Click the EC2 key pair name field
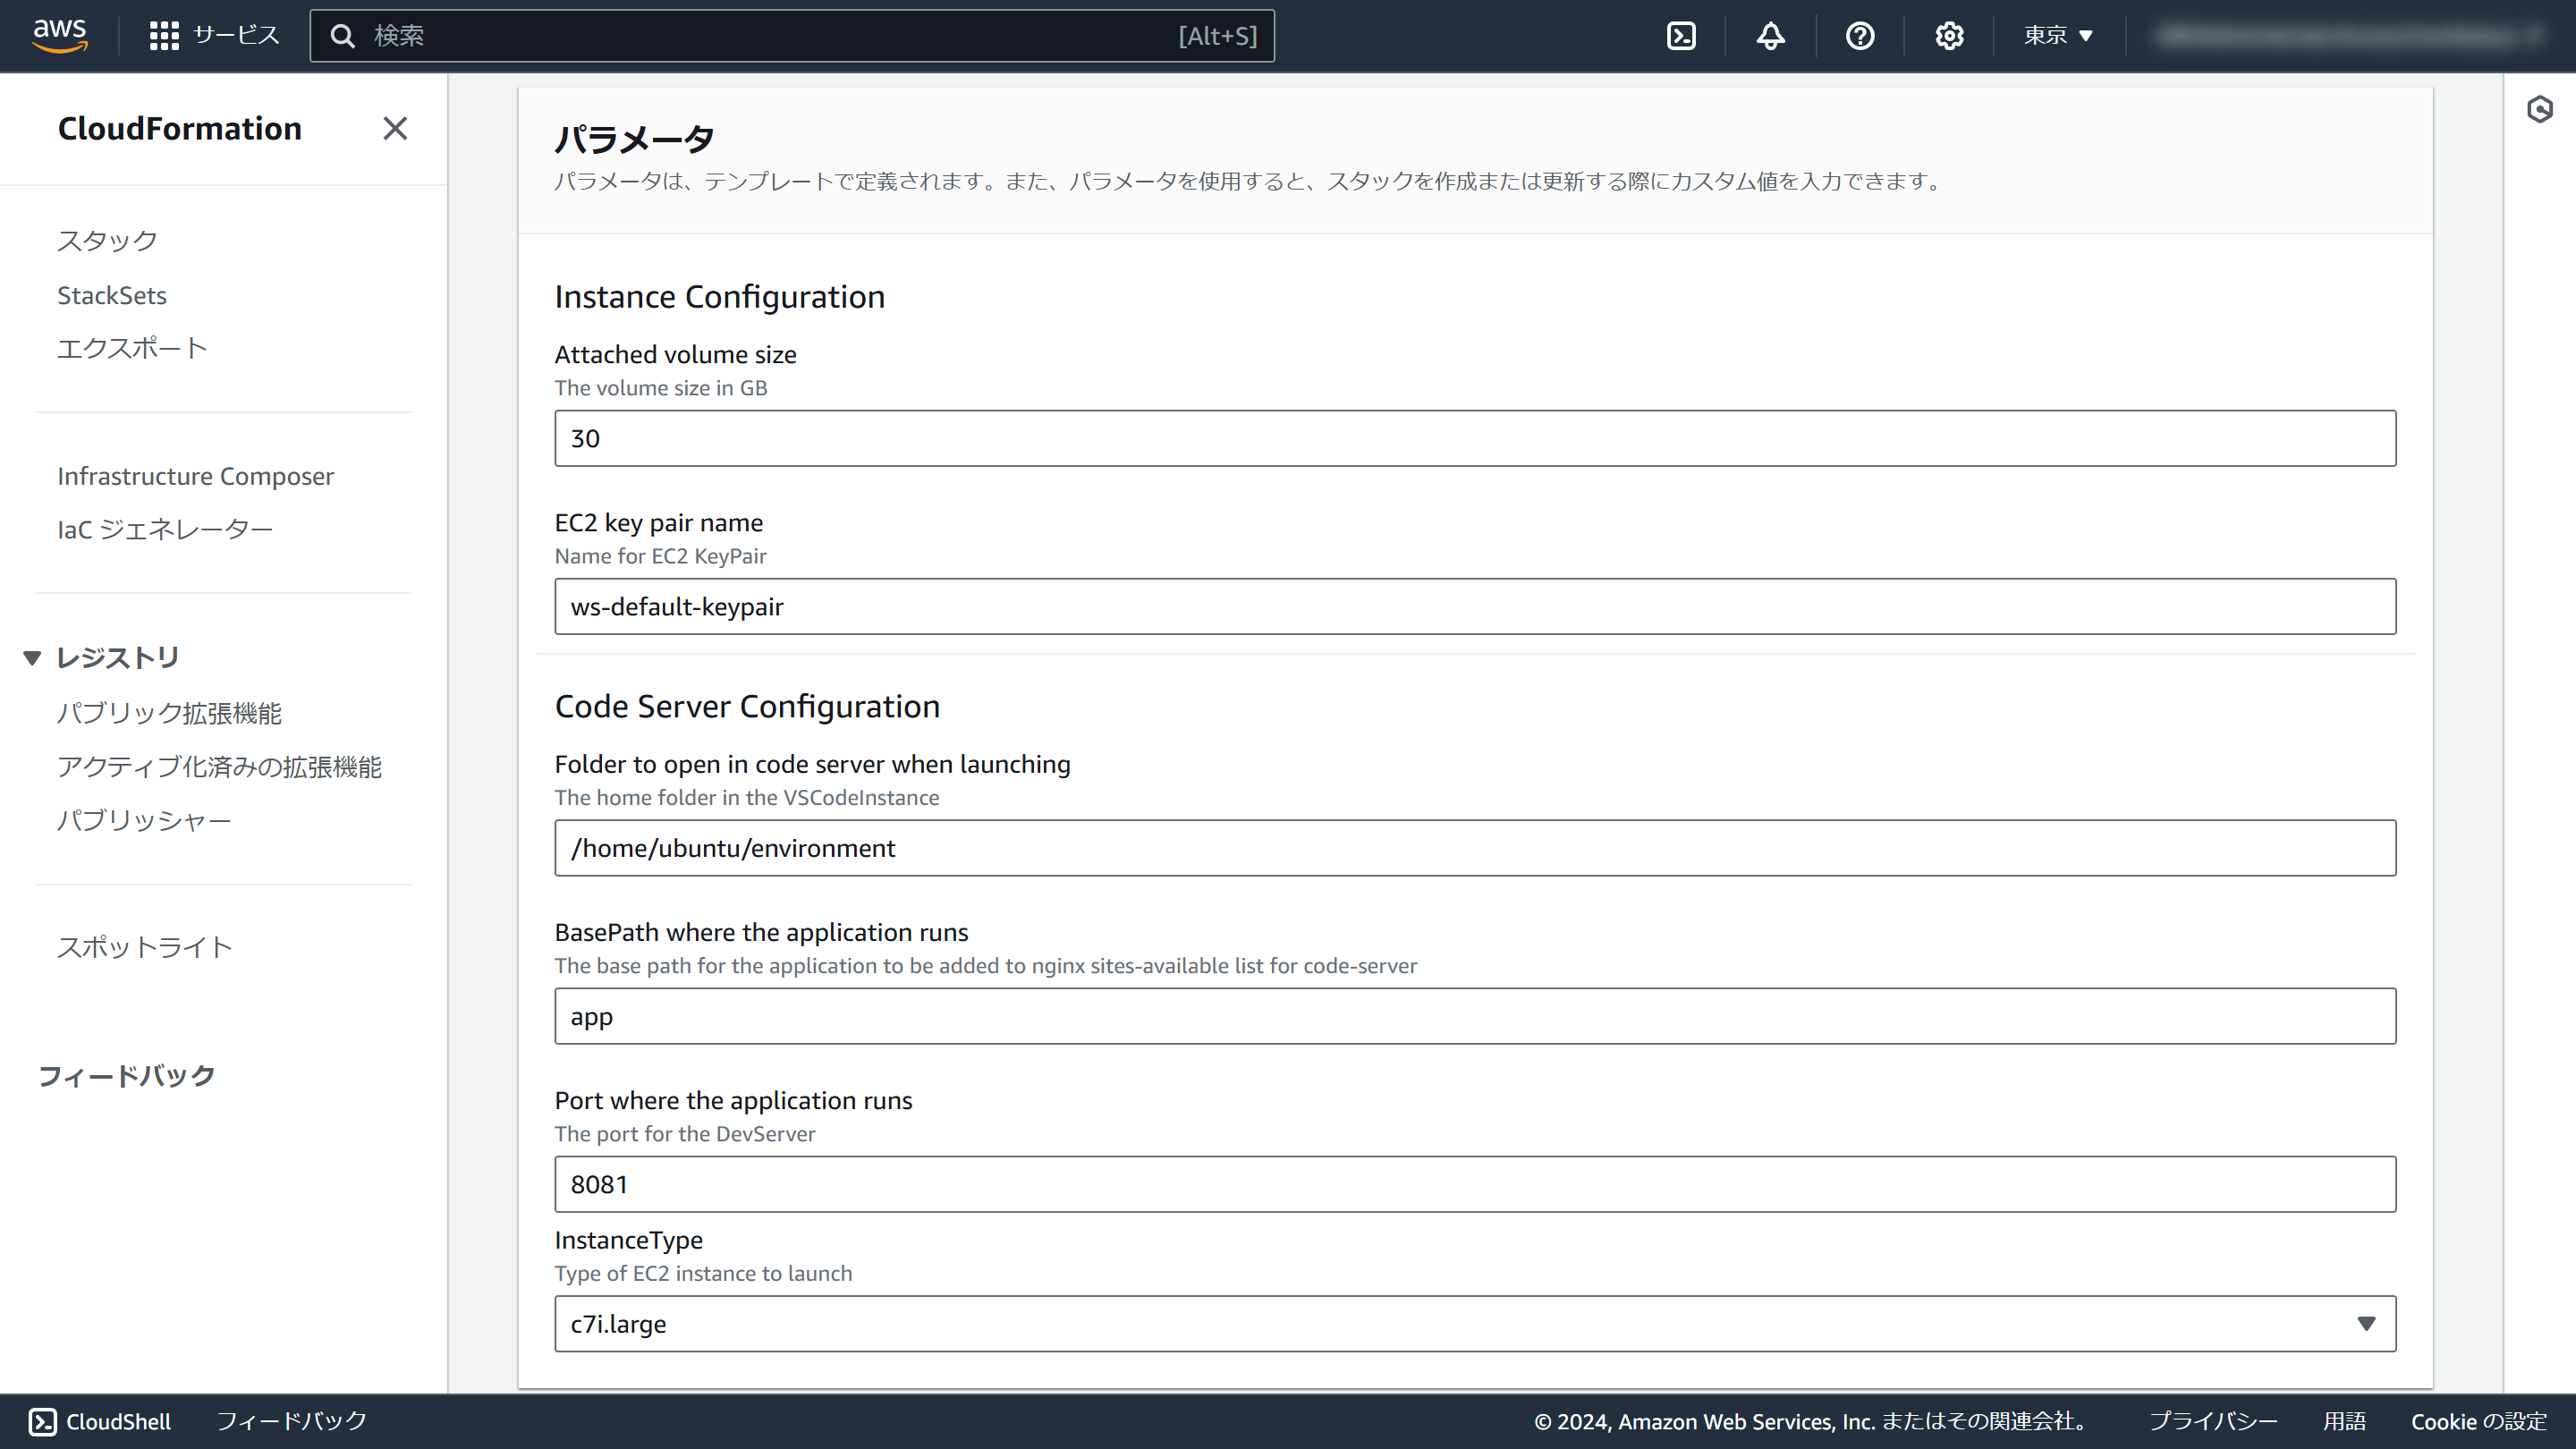 pos(1475,606)
